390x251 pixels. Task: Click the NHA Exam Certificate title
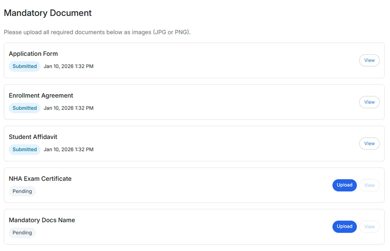(x=40, y=179)
